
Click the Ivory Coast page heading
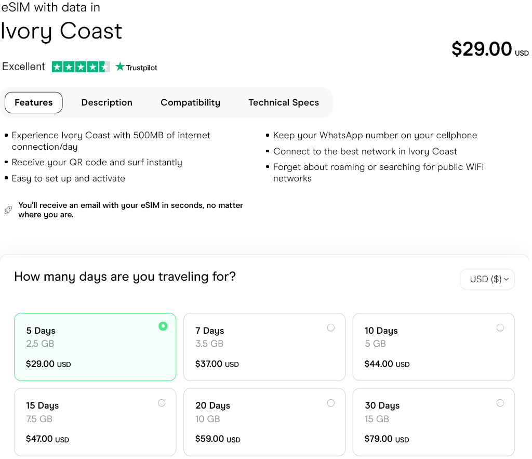61,31
